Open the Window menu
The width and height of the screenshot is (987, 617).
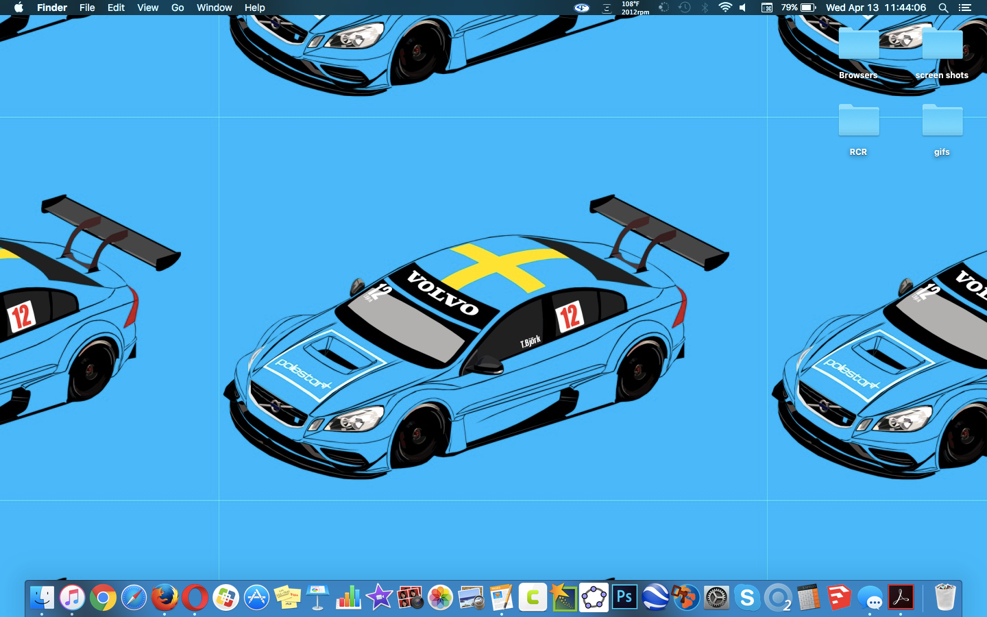coord(215,8)
